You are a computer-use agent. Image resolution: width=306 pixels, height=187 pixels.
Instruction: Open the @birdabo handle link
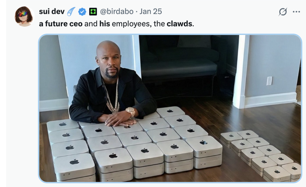pyautogui.click(x=117, y=12)
